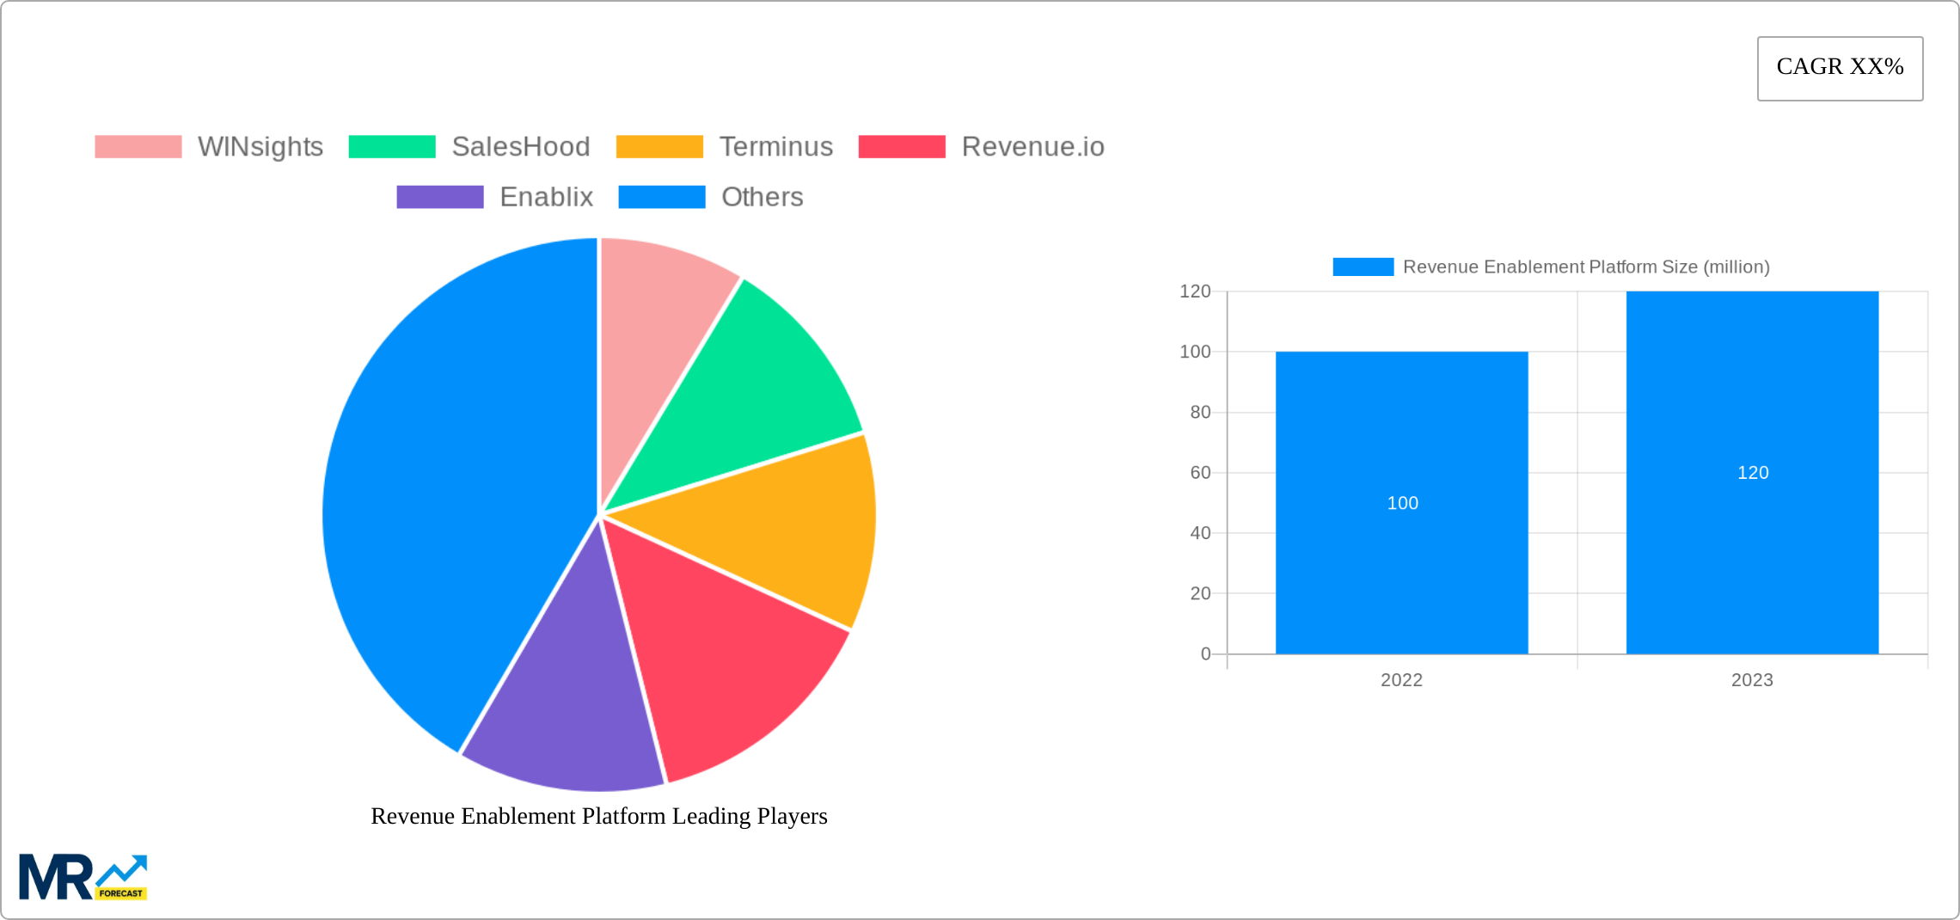This screenshot has height=920, width=1960.
Task: Select the Terminus legend label text
Action: point(775,146)
